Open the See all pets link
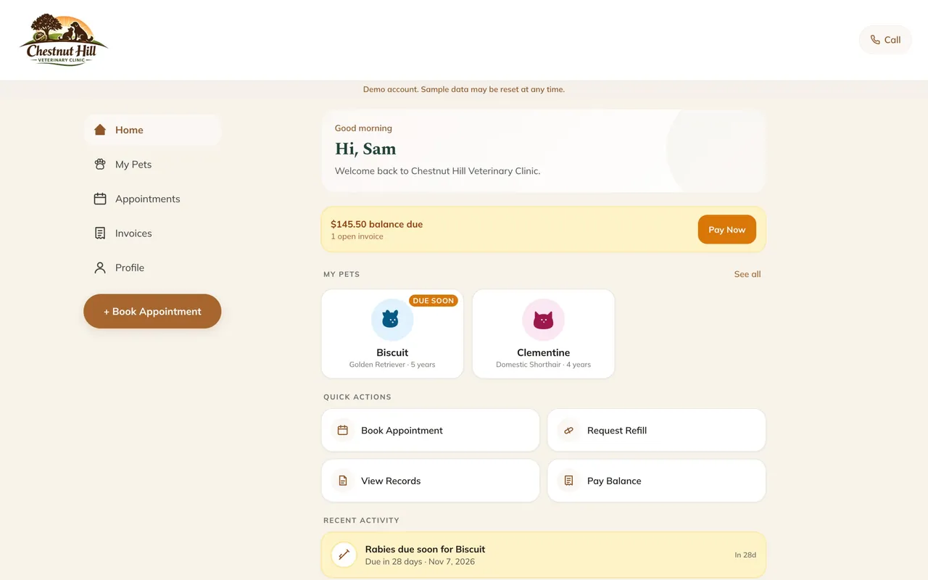The height and width of the screenshot is (580, 928). click(x=747, y=274)
